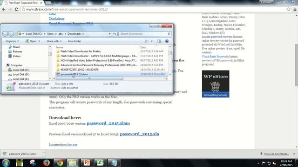The image size is (298, 167).
Task: Open Instant password recovery link
Action: (x=217, y=37)
